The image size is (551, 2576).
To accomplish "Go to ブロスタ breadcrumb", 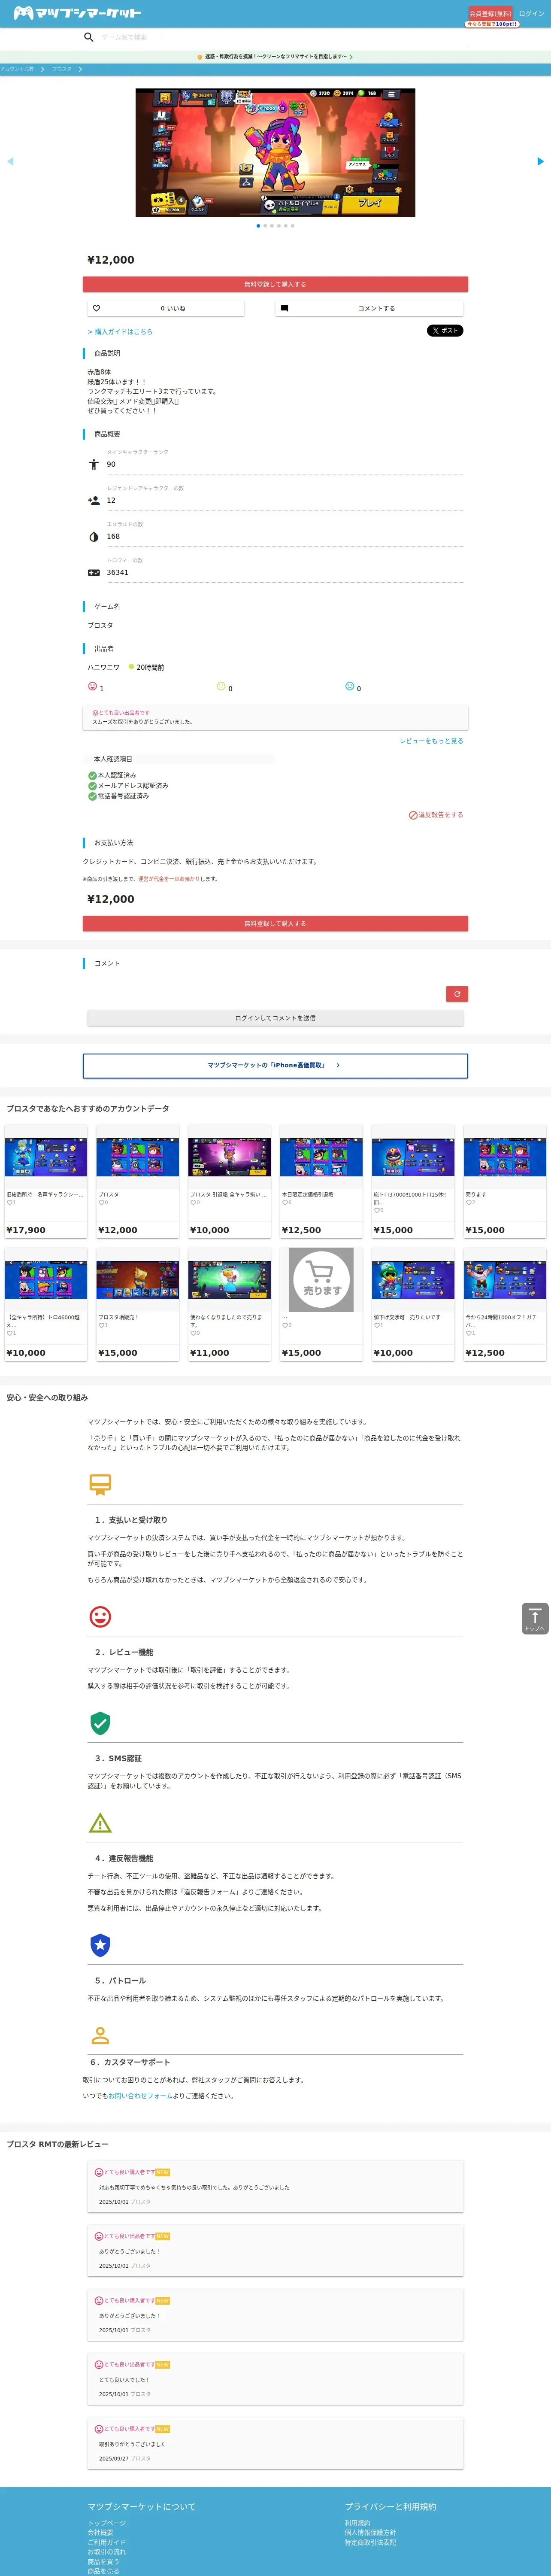I will coord(62,69).
